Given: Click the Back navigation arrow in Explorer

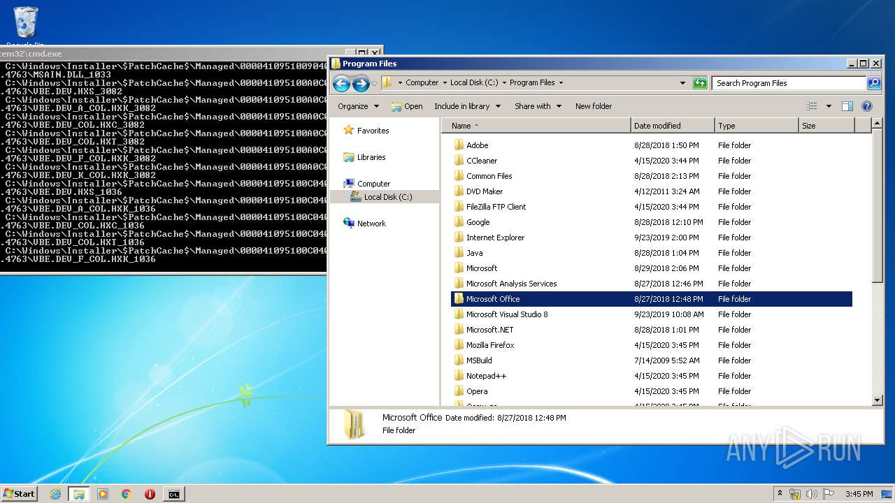Looking at the screenshot, I should click(341, 84).
